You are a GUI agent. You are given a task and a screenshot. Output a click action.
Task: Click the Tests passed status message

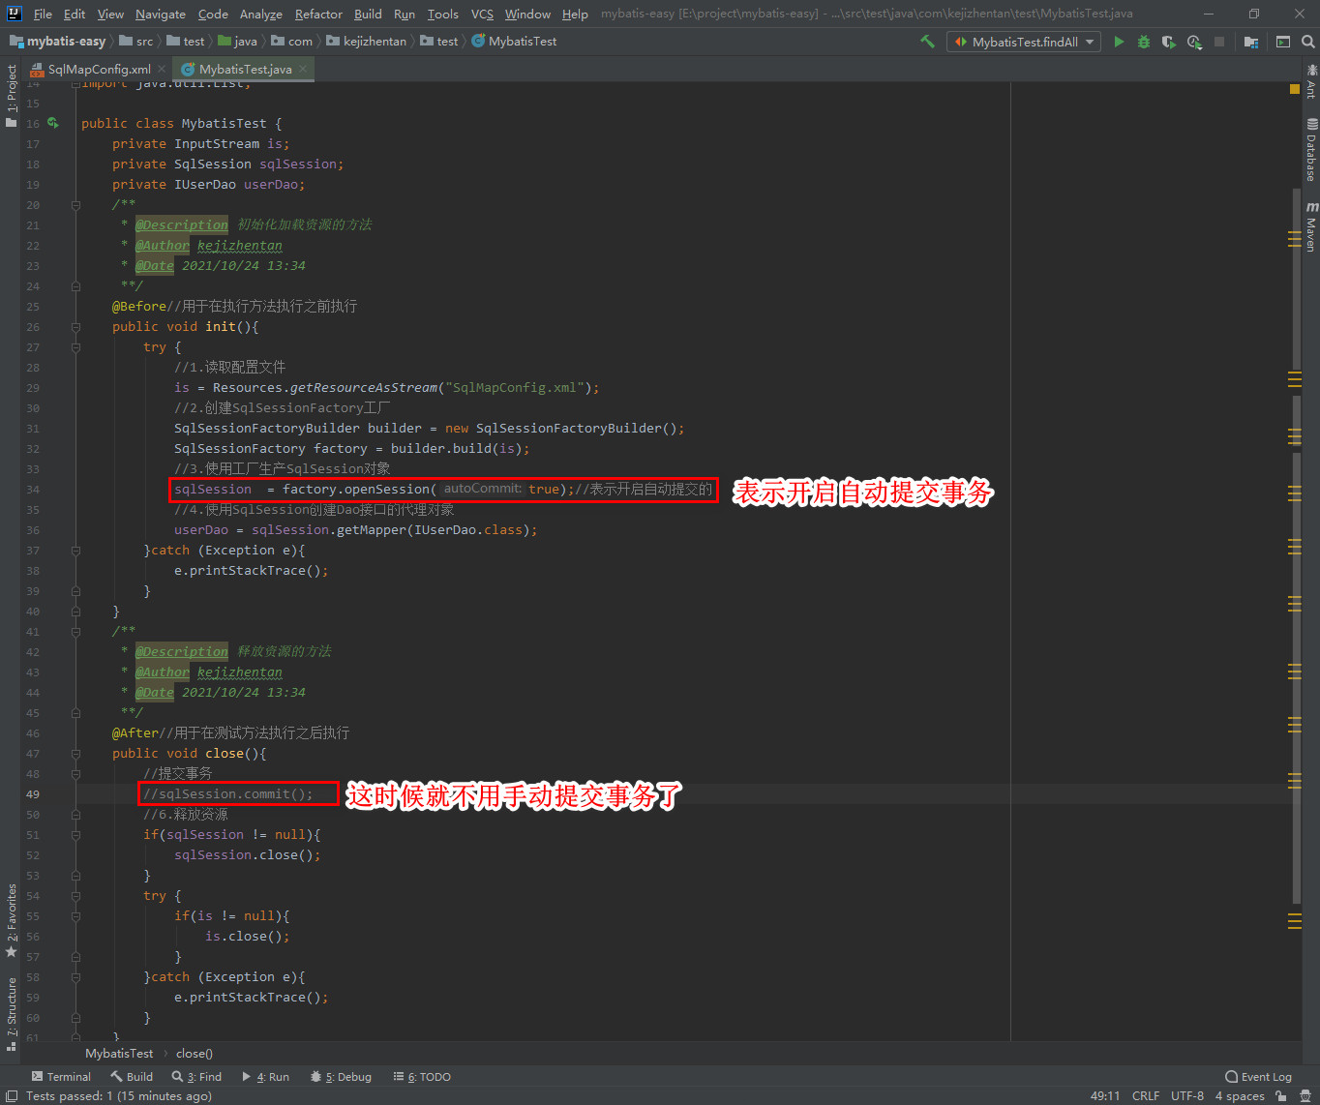pyautogui.click(x=119, y=1095)
